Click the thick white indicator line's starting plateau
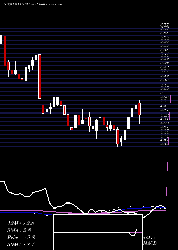 pyautogui.click(x=2, y=181)
